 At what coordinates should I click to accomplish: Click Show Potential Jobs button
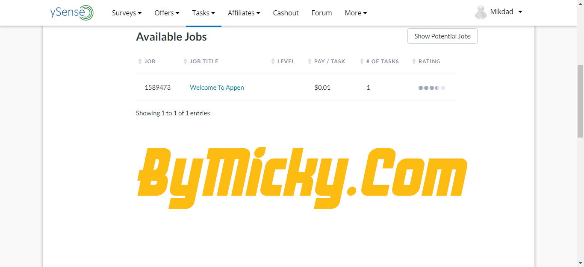point(442,36)
